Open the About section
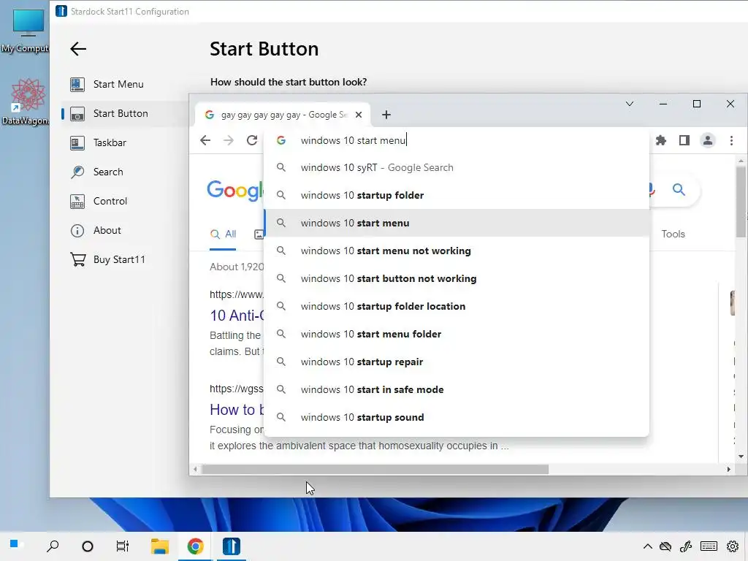The width and height of the screenshot is (748, 561). click(107, 230)
